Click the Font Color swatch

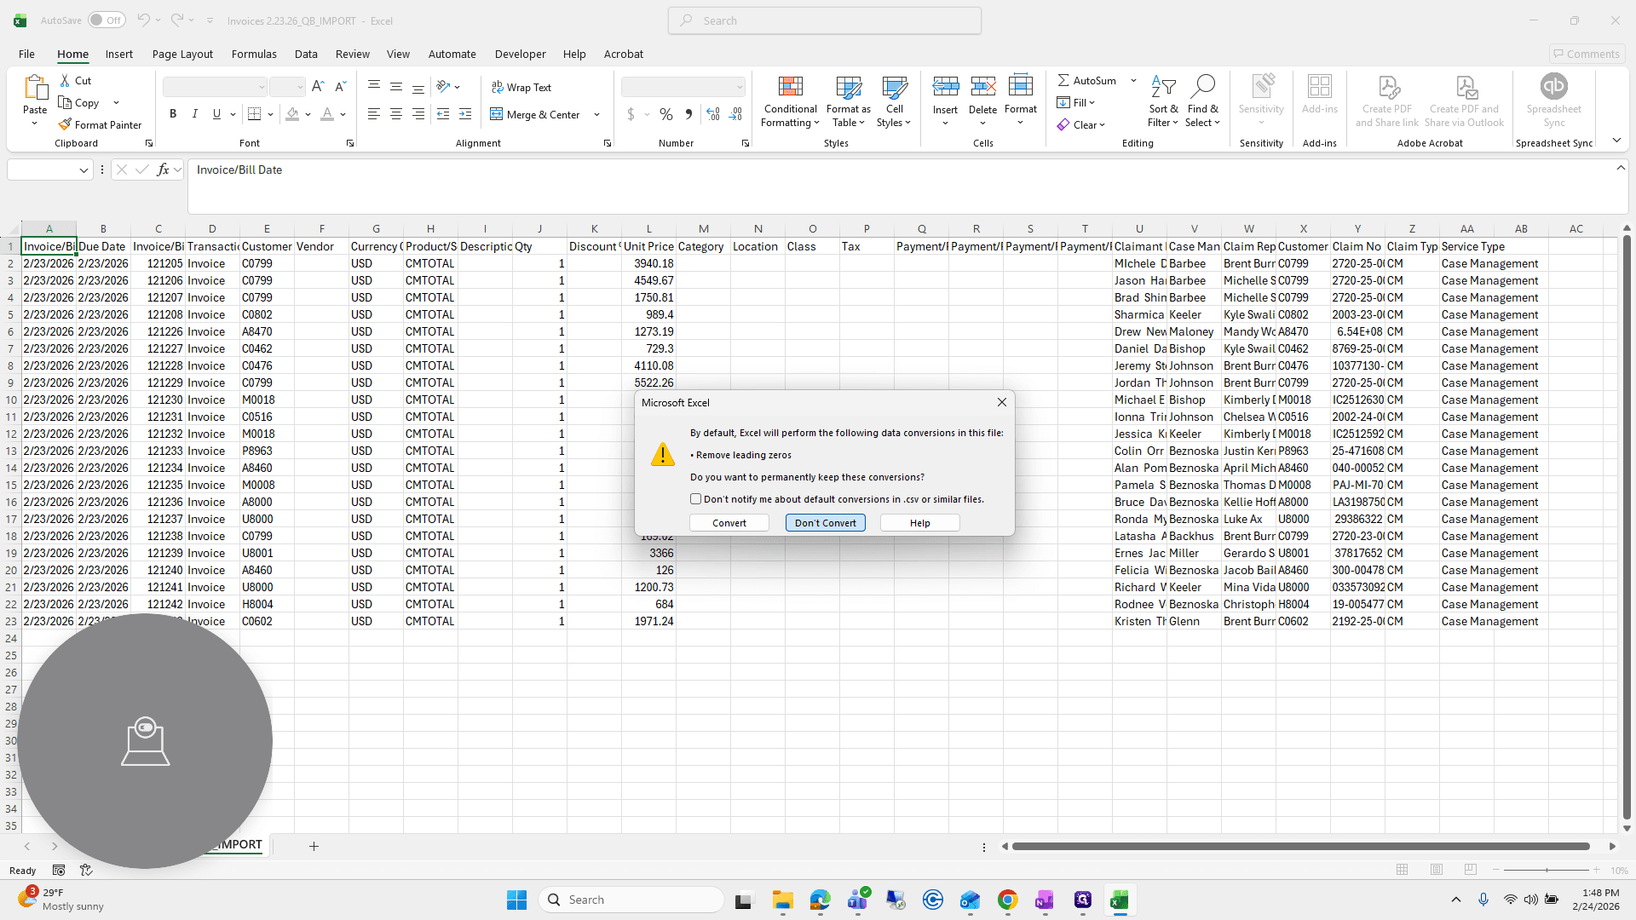tap(327, 113)
